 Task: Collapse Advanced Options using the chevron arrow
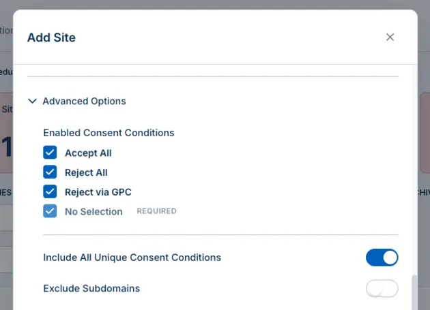coord(32,101)
